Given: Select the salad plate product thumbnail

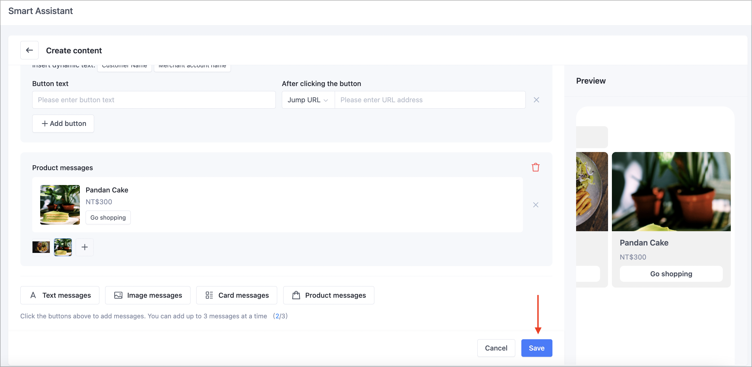Looking at the screenshot, I should point(41,247).
